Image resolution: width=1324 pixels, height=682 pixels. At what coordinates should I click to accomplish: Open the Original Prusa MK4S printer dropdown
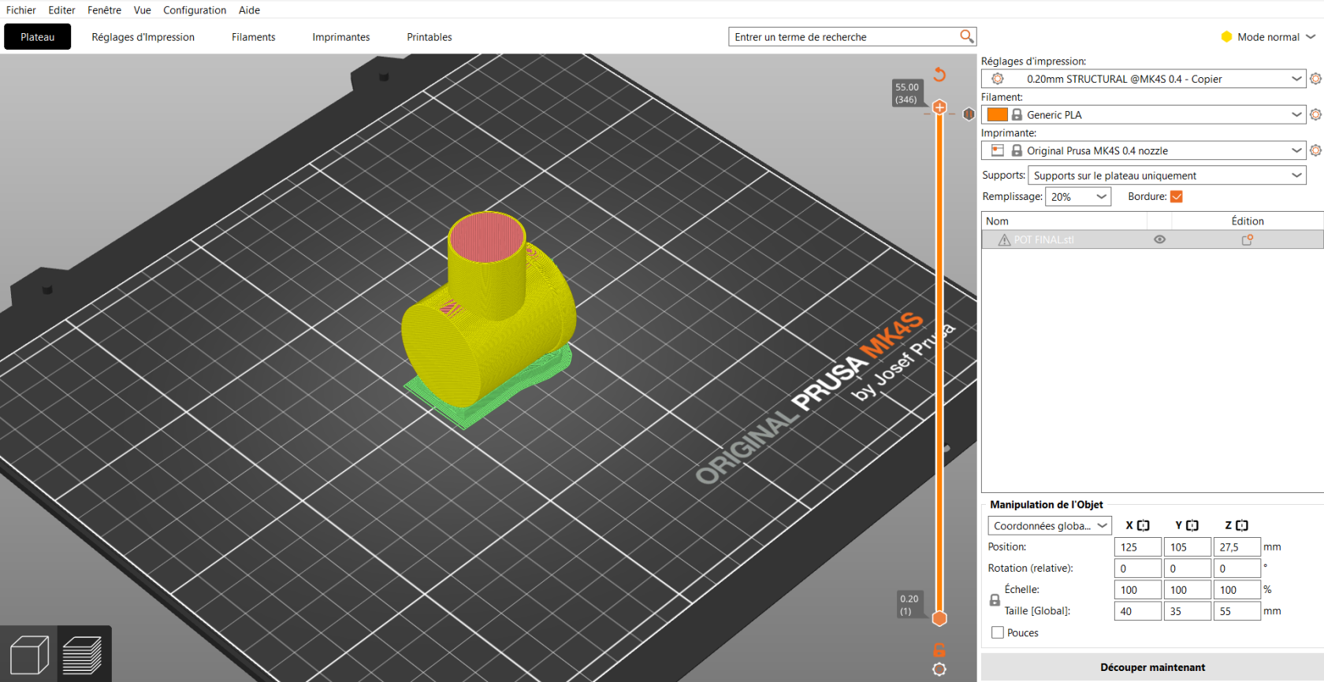coord(1144,150)
